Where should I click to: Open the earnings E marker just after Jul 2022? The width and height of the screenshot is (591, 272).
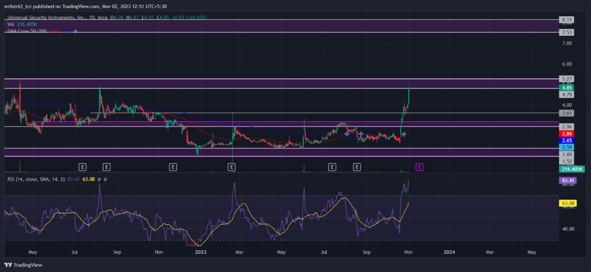click(83, 167)
